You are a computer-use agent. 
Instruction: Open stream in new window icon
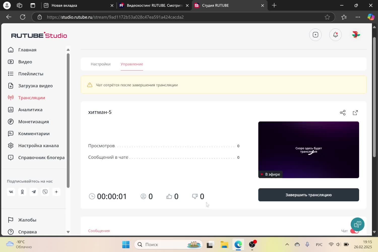(355, 113)
